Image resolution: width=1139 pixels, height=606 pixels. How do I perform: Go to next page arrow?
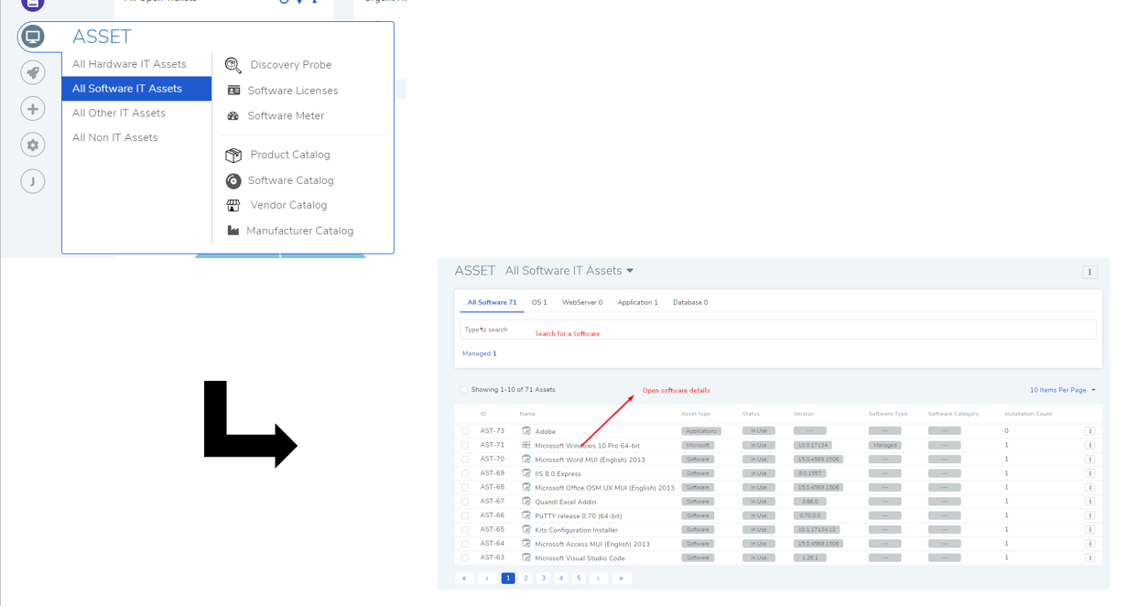(599, 579)
